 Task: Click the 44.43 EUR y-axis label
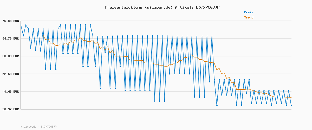[10, 92]
